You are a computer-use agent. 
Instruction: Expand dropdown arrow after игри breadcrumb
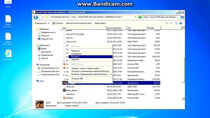[77, 17]
